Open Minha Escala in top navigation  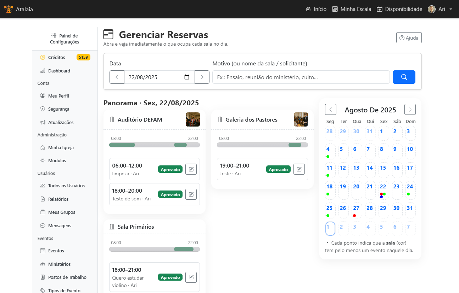352,9
